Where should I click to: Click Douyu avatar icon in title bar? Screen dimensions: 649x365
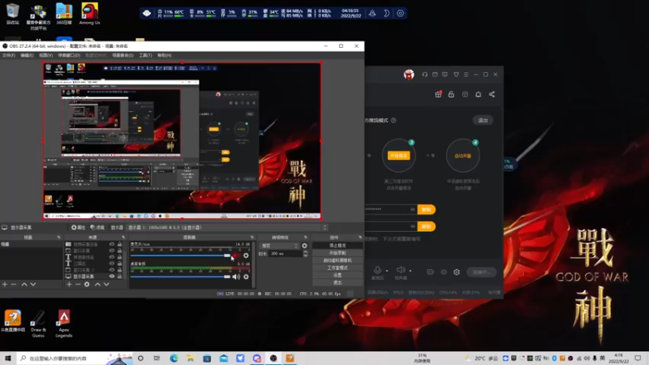409,75
